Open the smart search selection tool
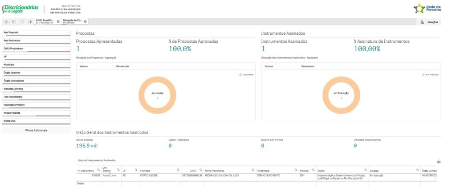456x188 pixels. point(6,22)
